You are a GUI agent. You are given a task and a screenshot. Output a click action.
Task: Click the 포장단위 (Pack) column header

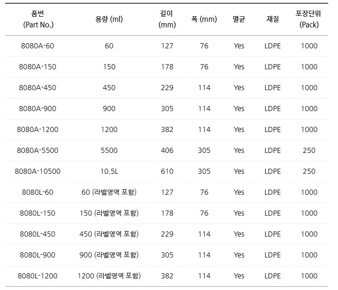309,20
